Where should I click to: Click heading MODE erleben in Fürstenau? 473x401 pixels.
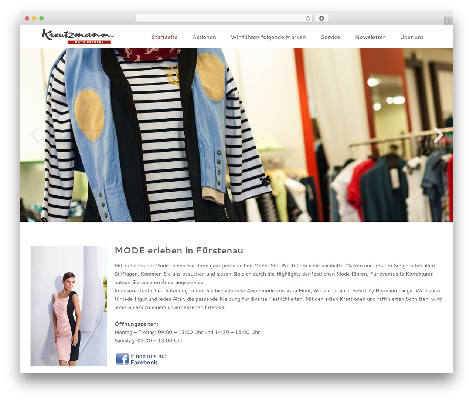pos(179,250)
